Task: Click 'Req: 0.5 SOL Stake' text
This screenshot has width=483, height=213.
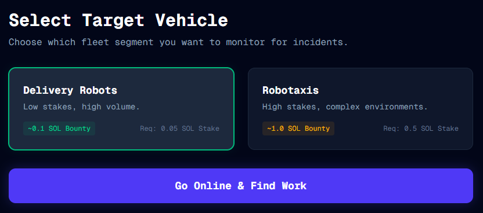Action: 421,128
